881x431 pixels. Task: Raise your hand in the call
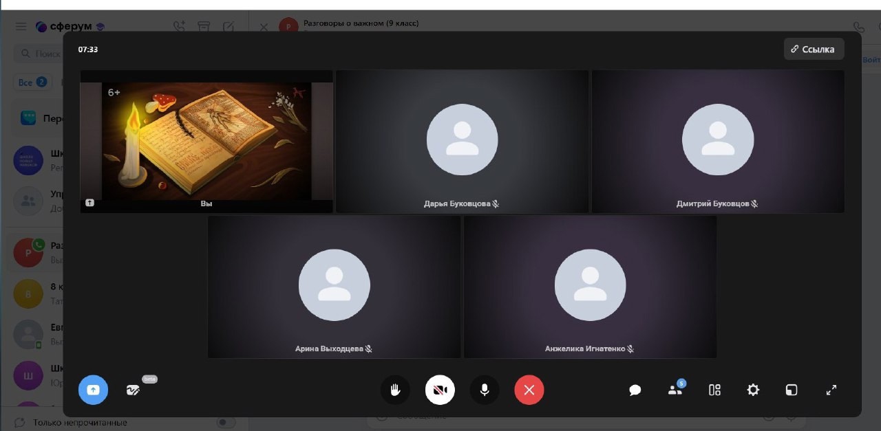[x=395, y=390]
